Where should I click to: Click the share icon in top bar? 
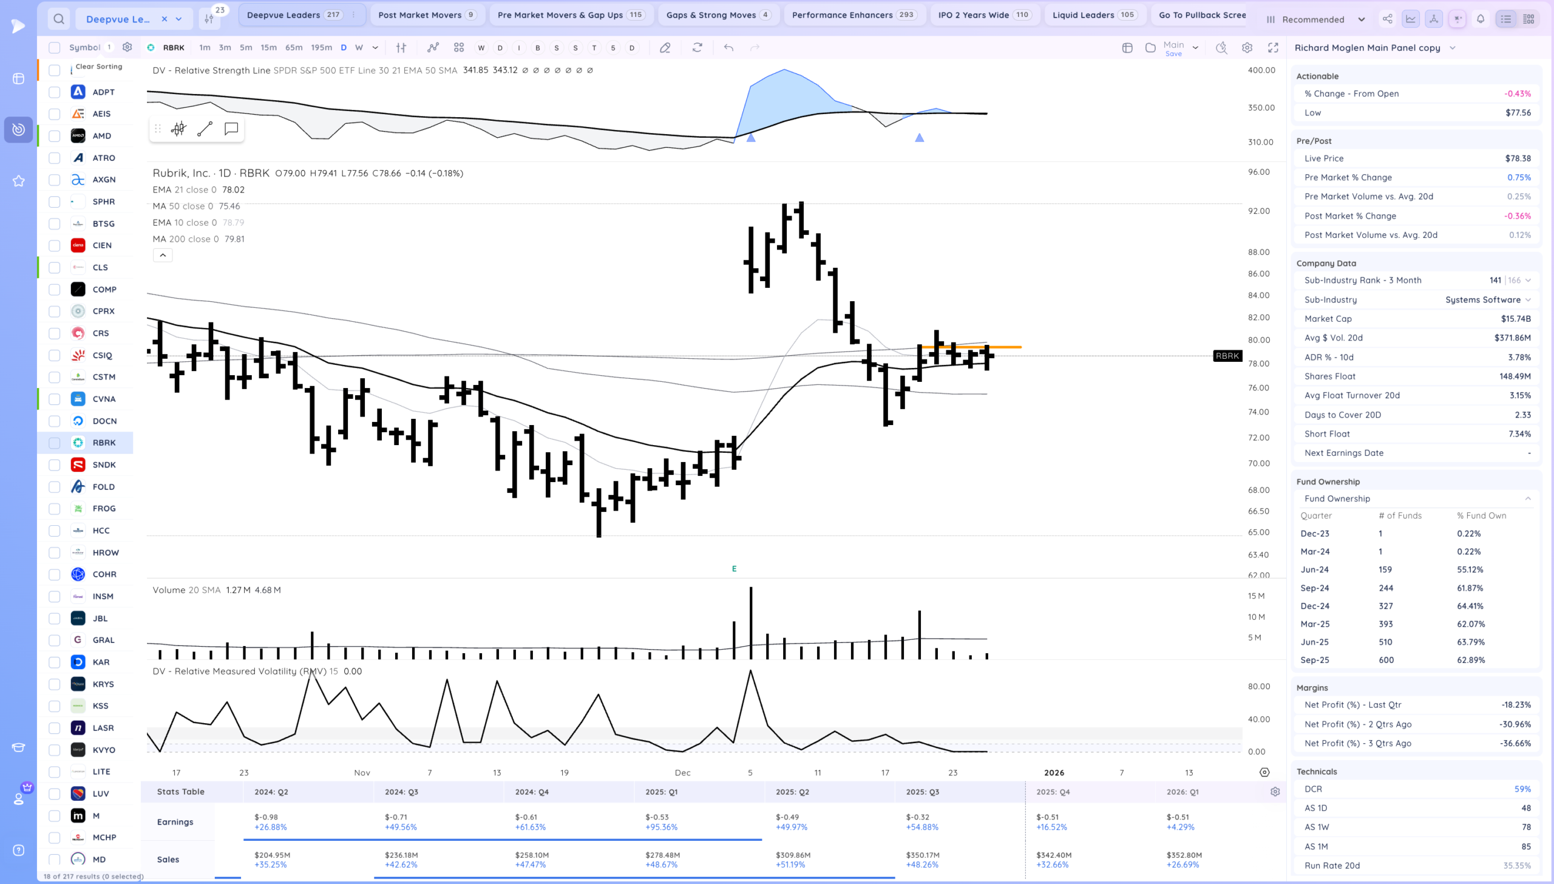pos(1387,19)
